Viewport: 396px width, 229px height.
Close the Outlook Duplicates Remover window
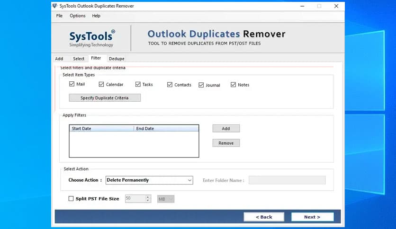pos(336,6)
